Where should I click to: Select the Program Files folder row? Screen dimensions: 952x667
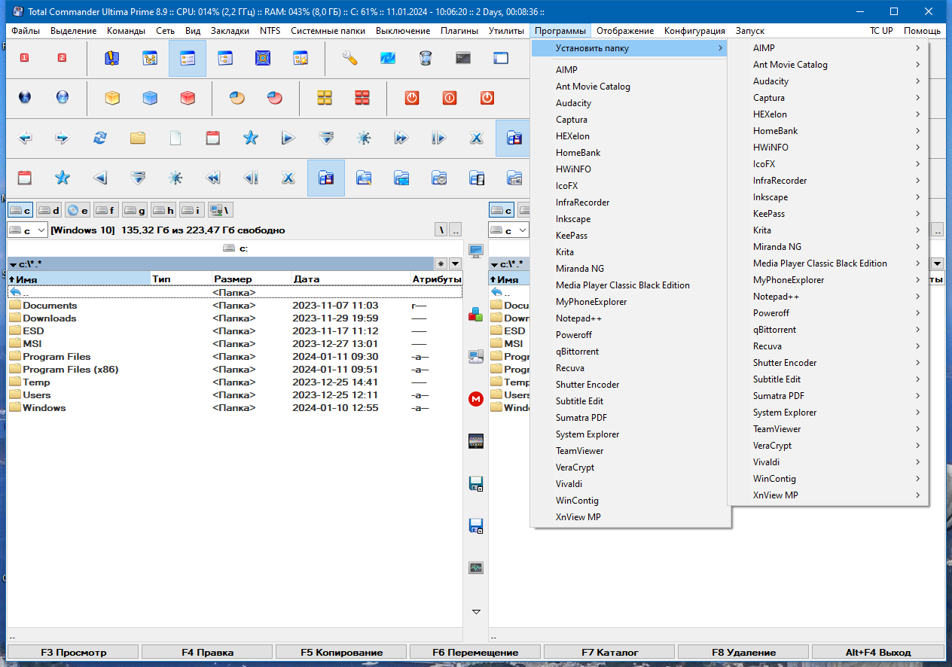[235, 357]
